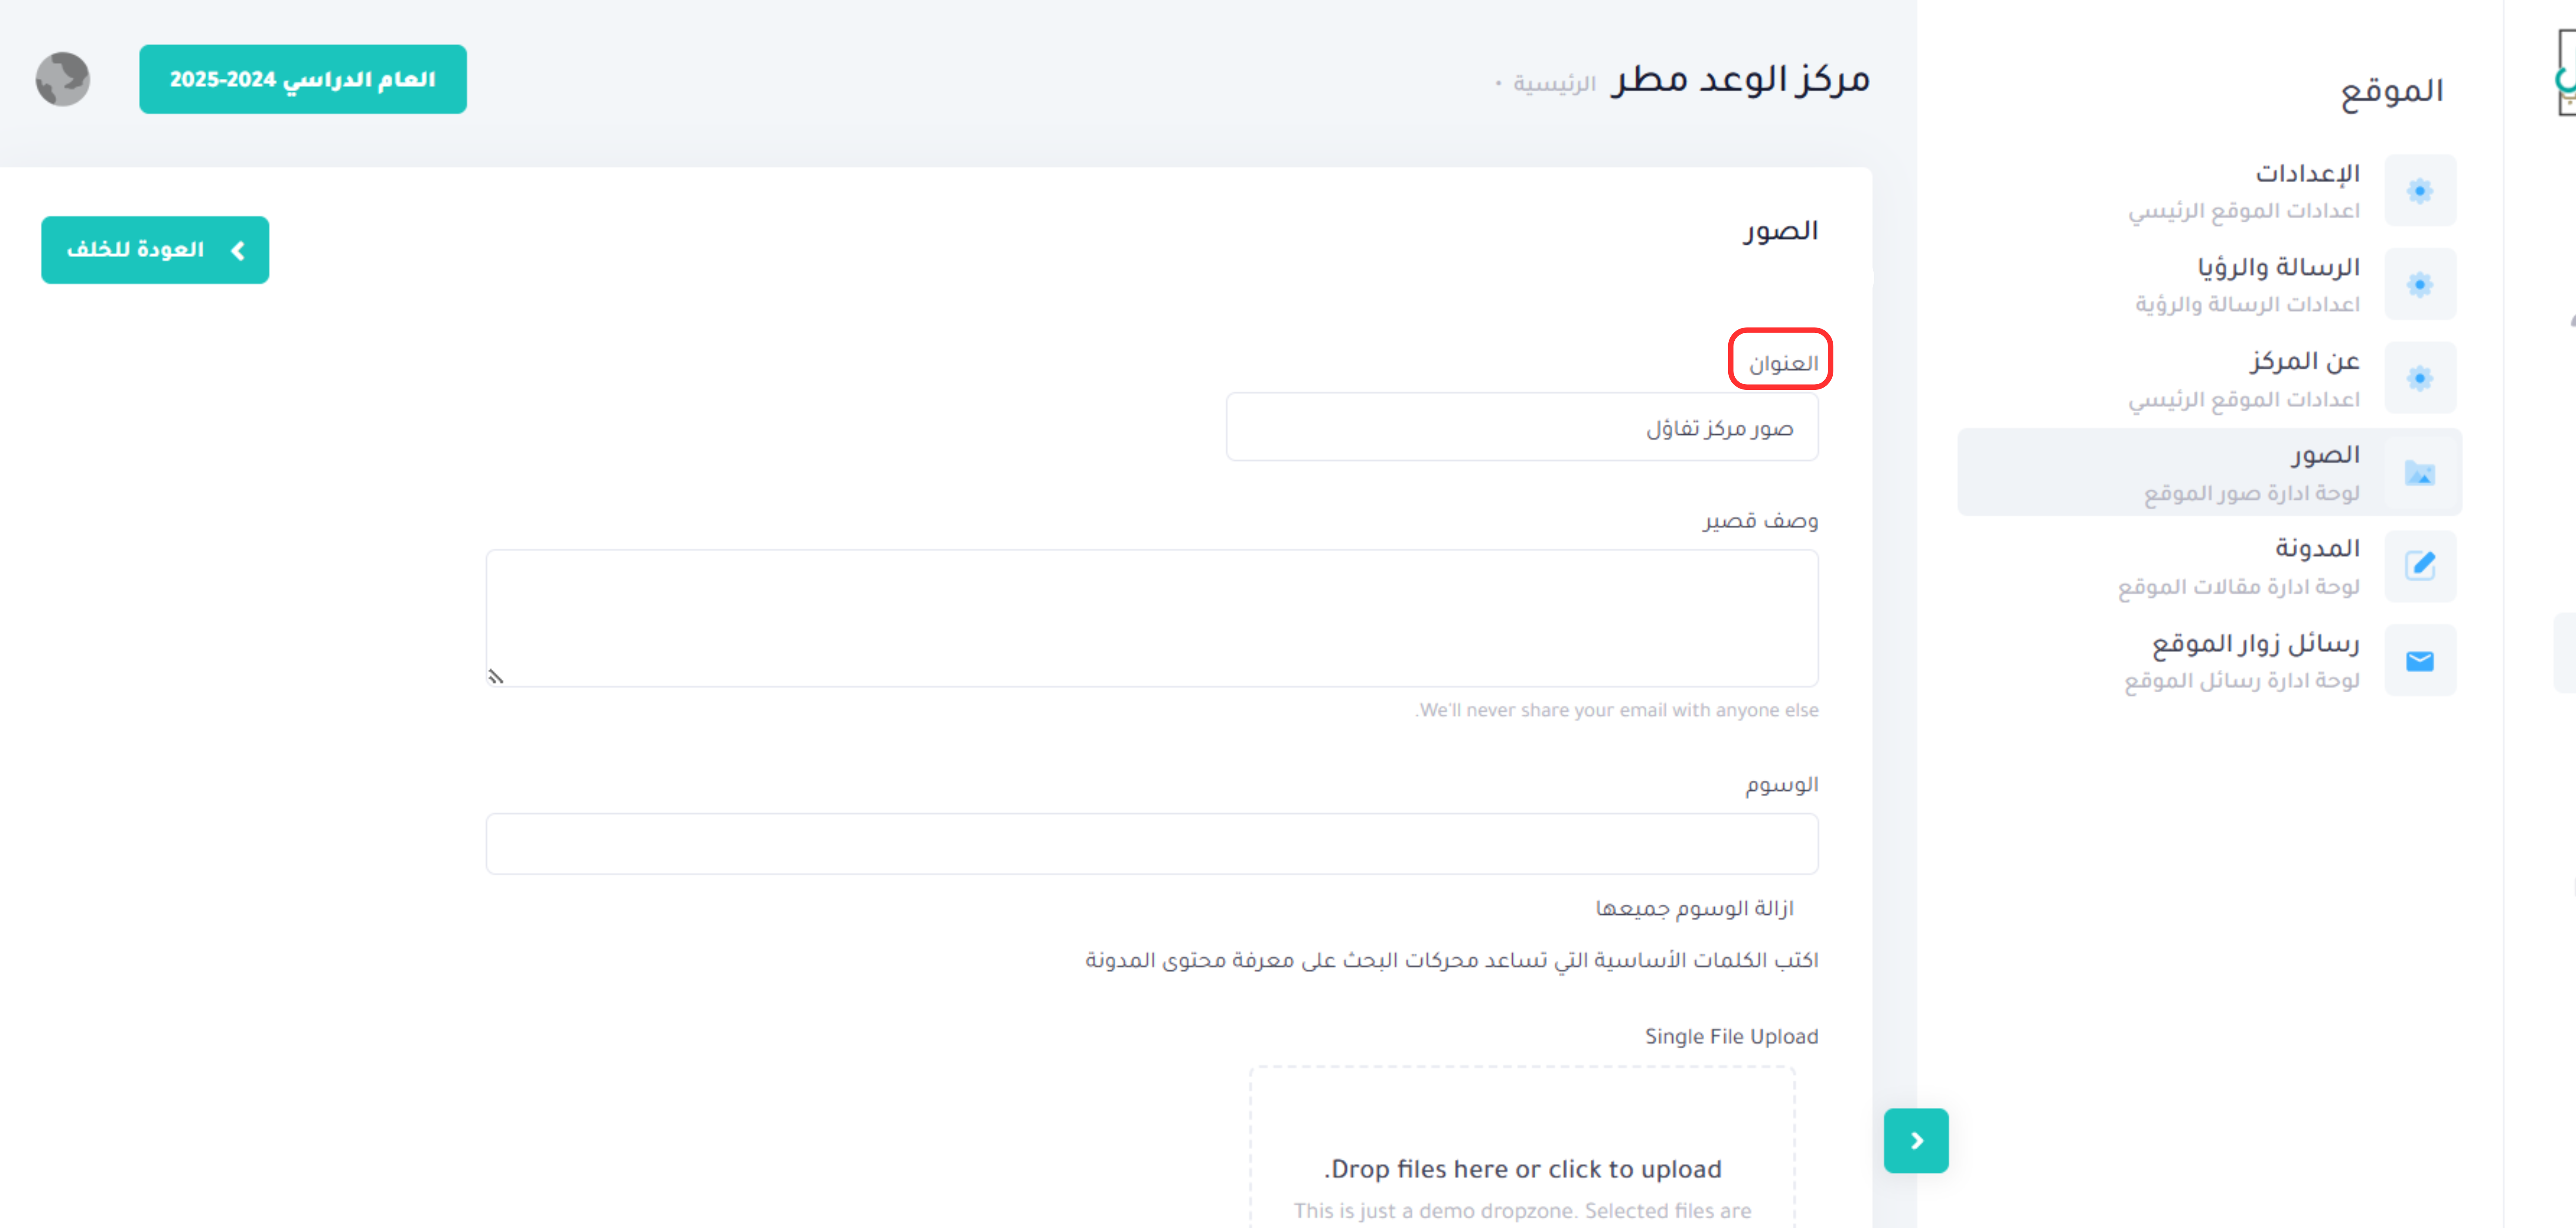Click the user avatar in the header
This screenshot has width=2576, height=1228.
click(x=63, y=79)
